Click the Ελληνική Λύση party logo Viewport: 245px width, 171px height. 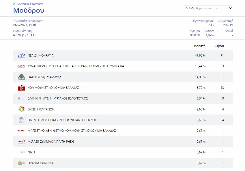click(x=21, y=98)
